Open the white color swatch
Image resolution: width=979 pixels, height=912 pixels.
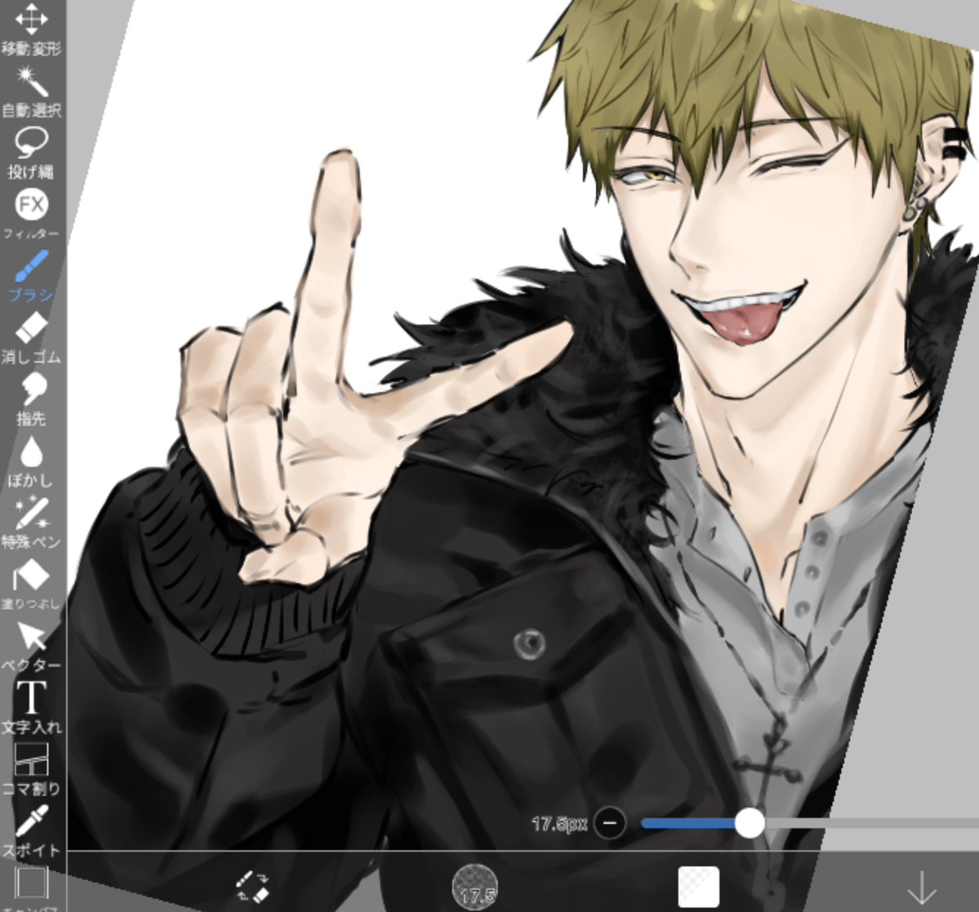699,887
